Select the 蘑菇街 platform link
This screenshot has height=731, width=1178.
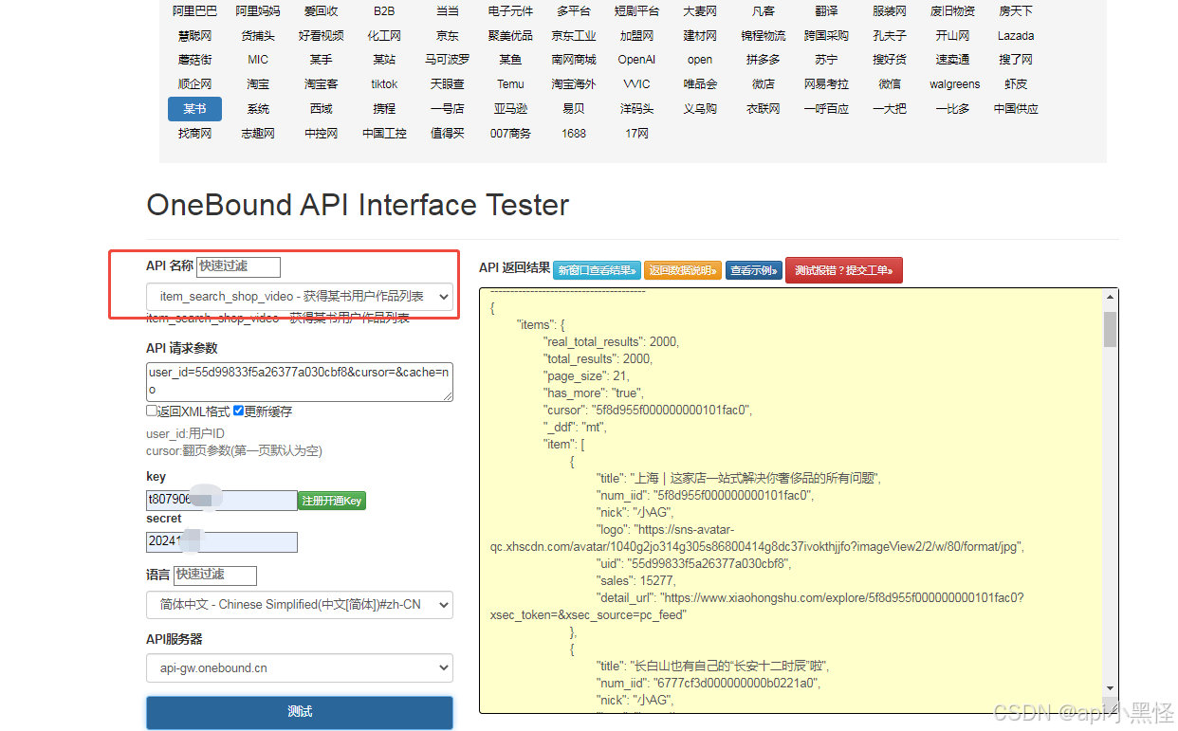click(194, 60)
